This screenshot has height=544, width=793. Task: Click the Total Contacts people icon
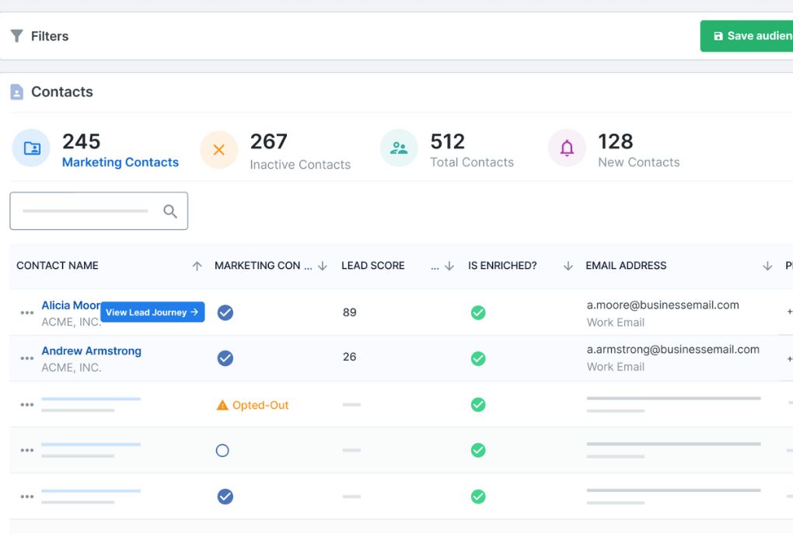(399, 148)
